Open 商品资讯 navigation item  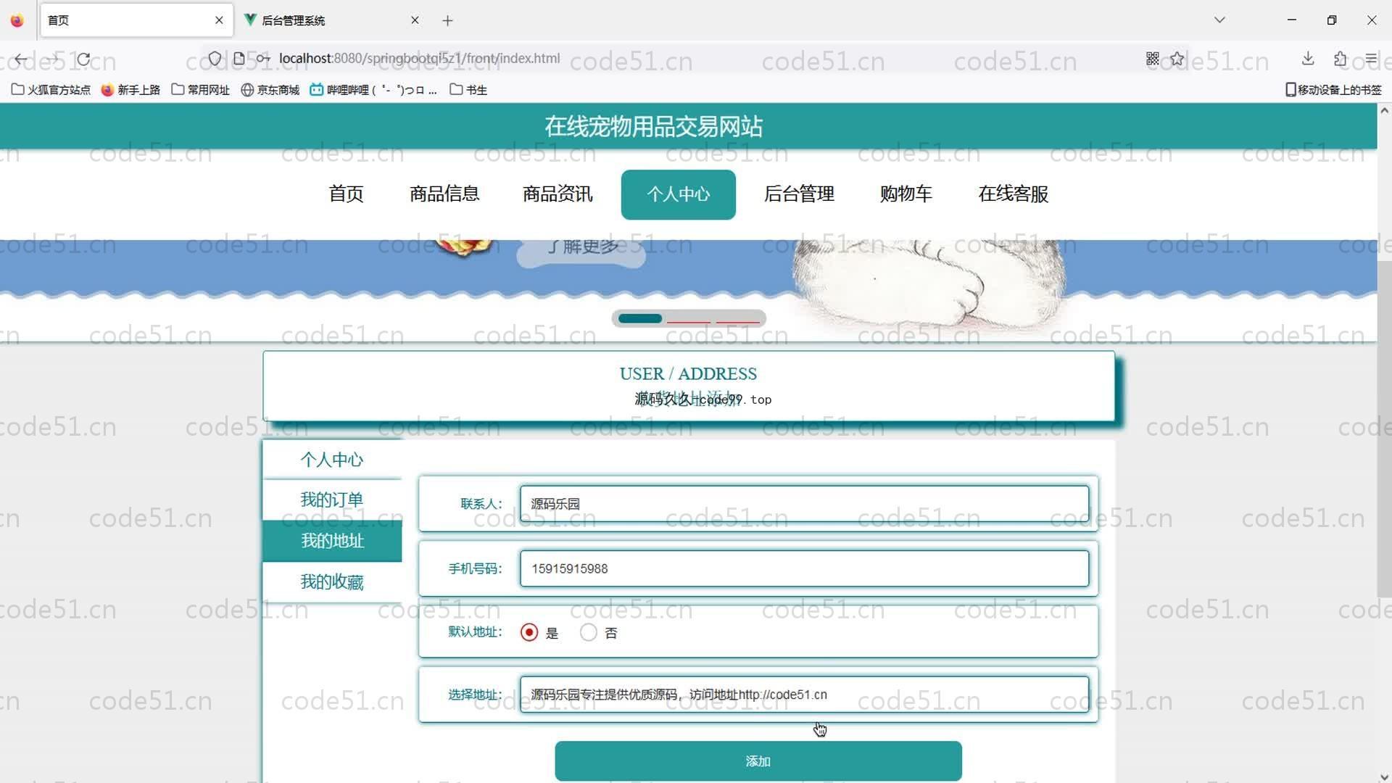[558, 194]
